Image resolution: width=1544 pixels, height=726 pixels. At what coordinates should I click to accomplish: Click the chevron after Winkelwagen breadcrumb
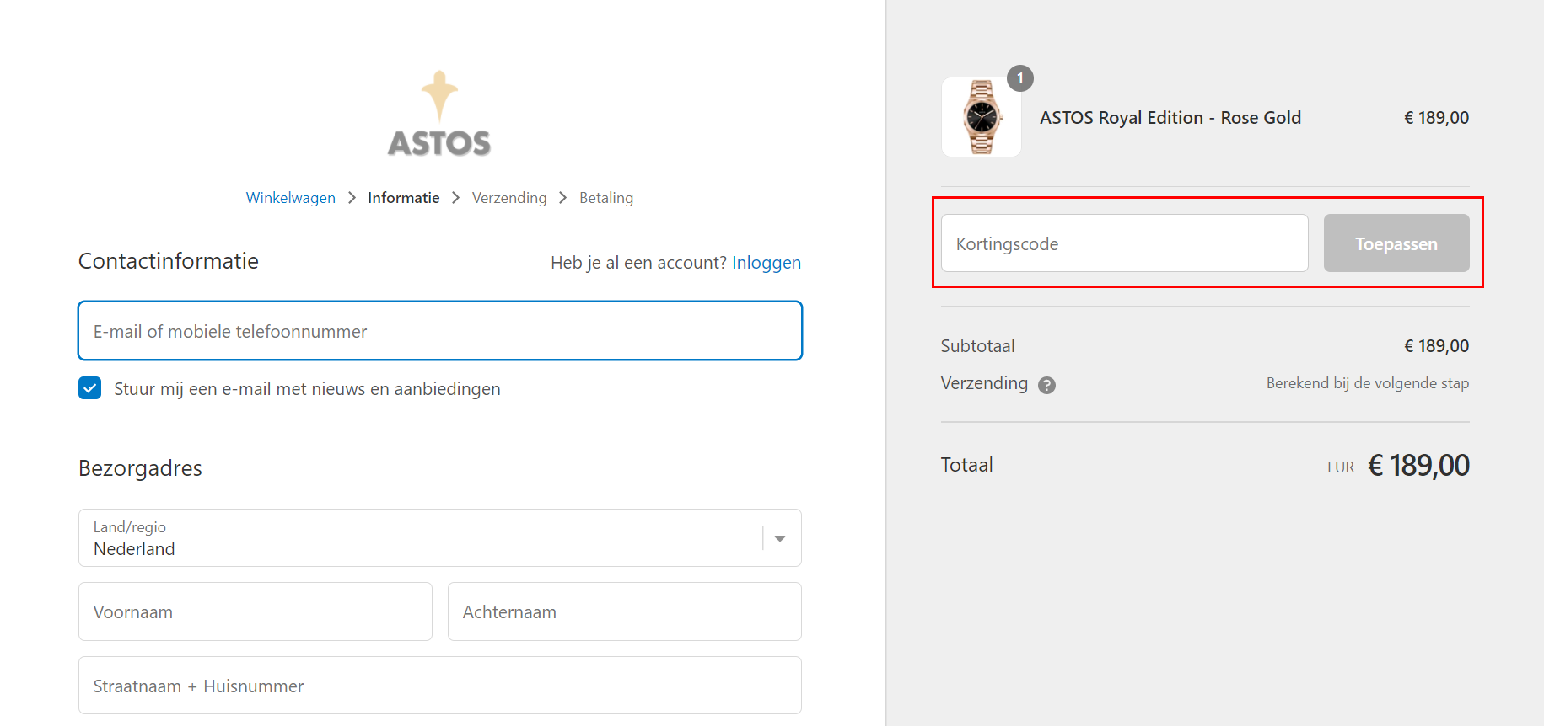[x=352, y=198]
